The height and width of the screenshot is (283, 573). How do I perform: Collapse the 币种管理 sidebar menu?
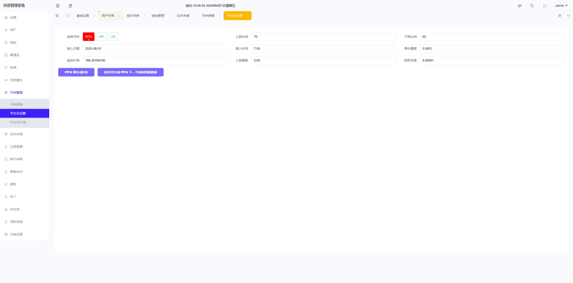(24, 92)
